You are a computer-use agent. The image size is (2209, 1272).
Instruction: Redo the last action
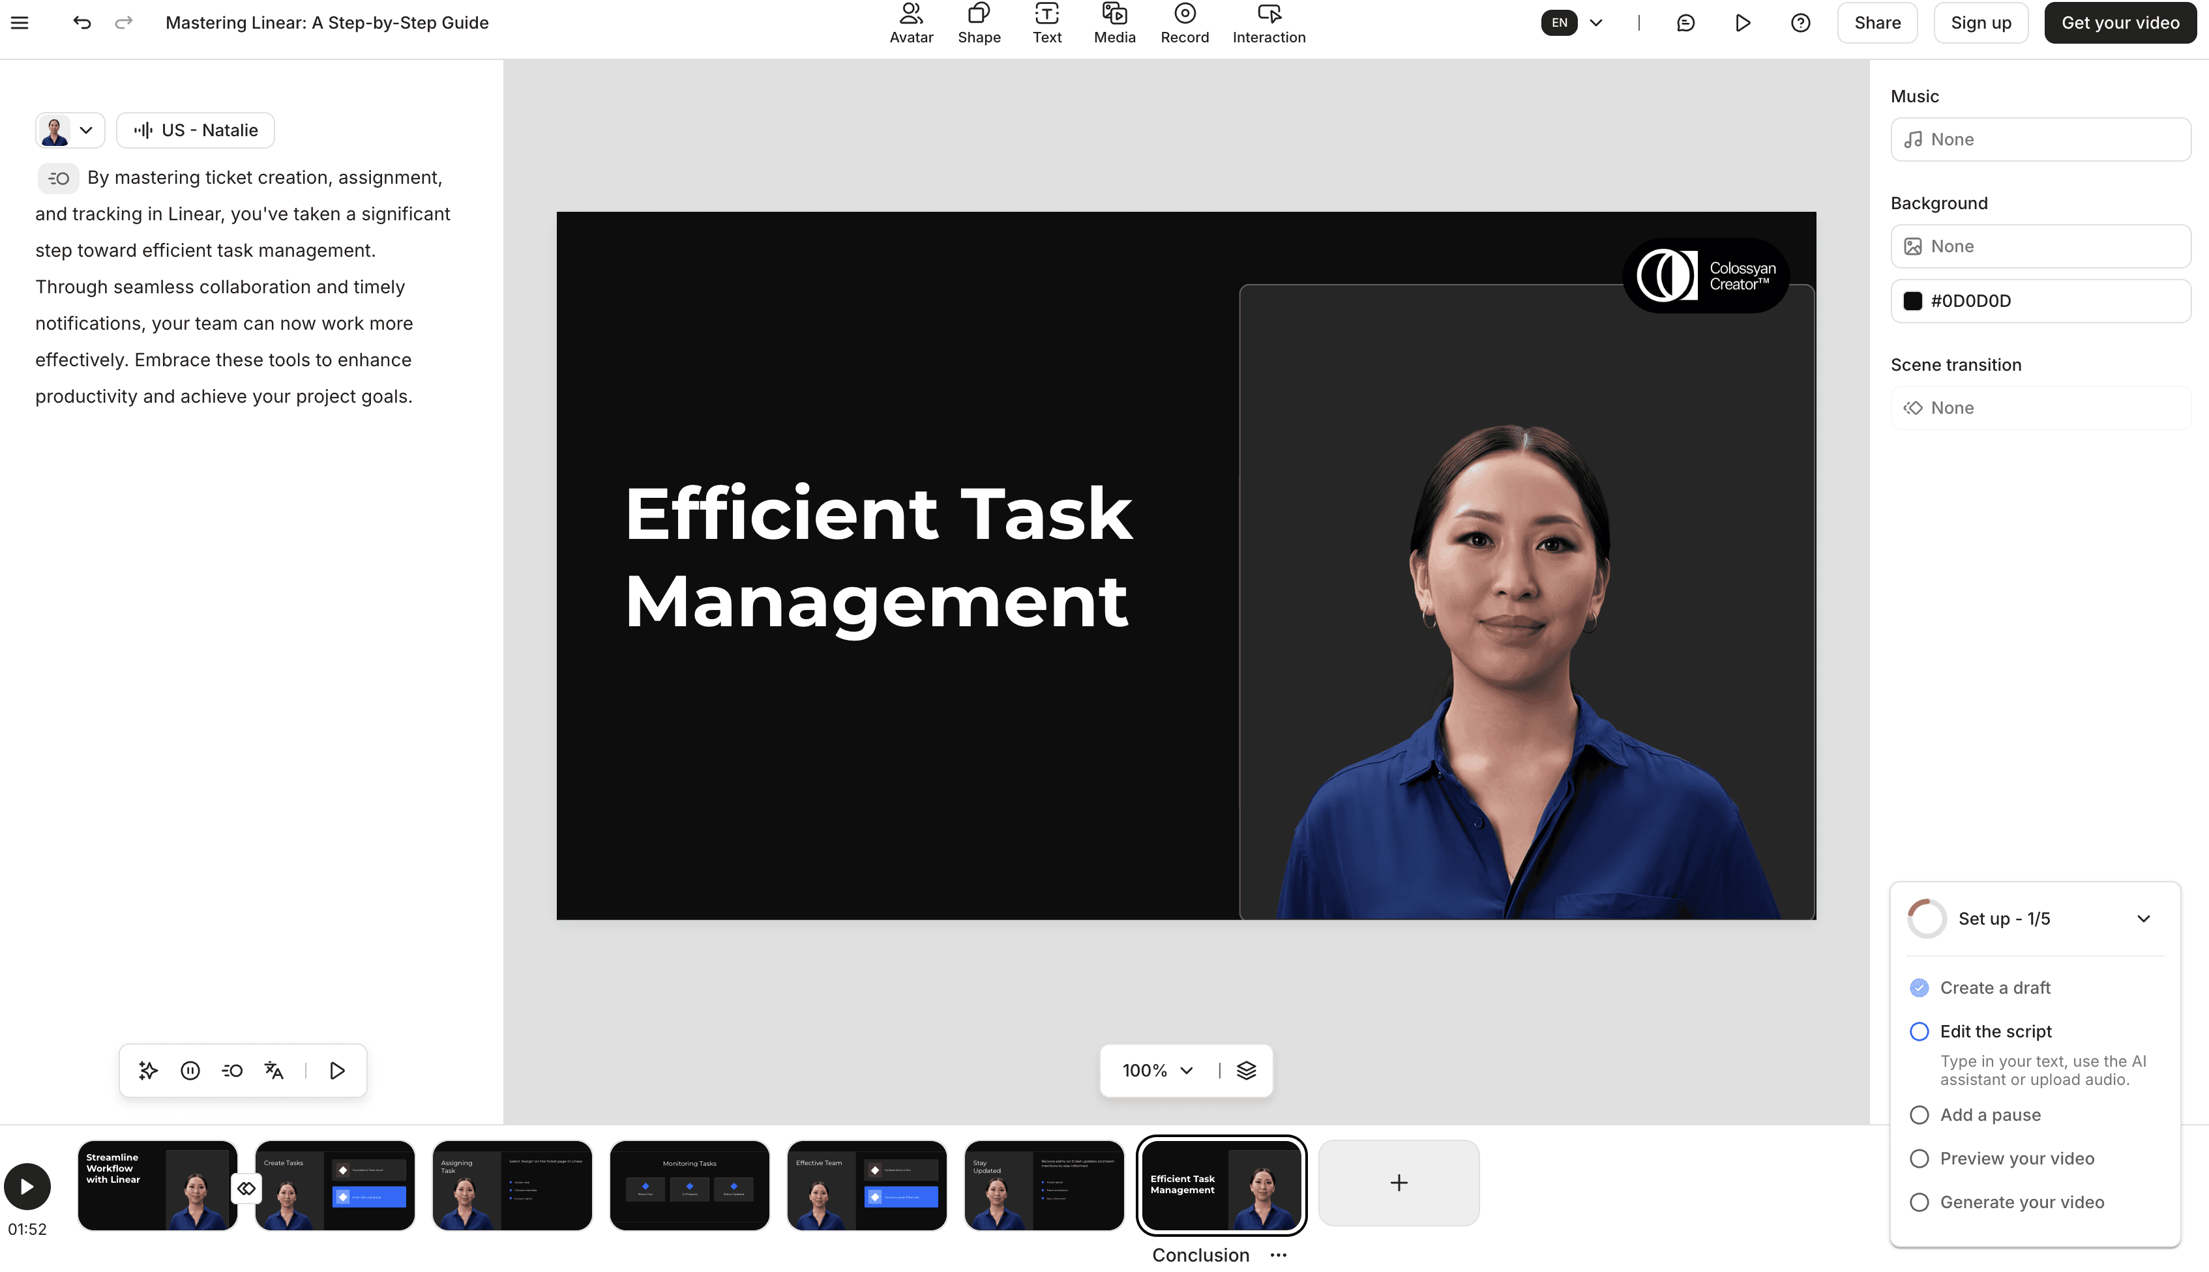click(124, 23)
